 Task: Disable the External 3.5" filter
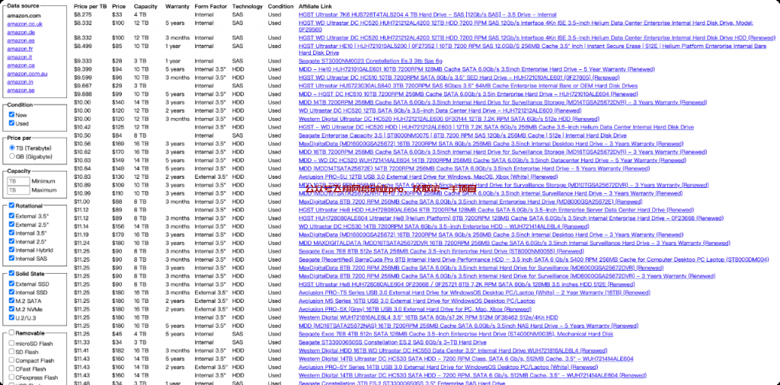click(x=11, y=216)
